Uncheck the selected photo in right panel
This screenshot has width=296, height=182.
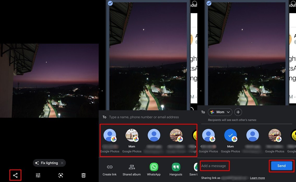click(209, 3)
